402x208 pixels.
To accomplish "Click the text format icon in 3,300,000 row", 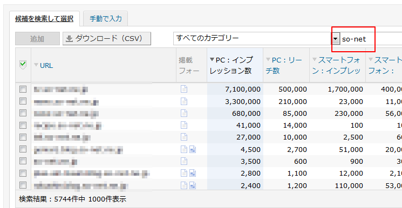I will (x=184, y=101).
